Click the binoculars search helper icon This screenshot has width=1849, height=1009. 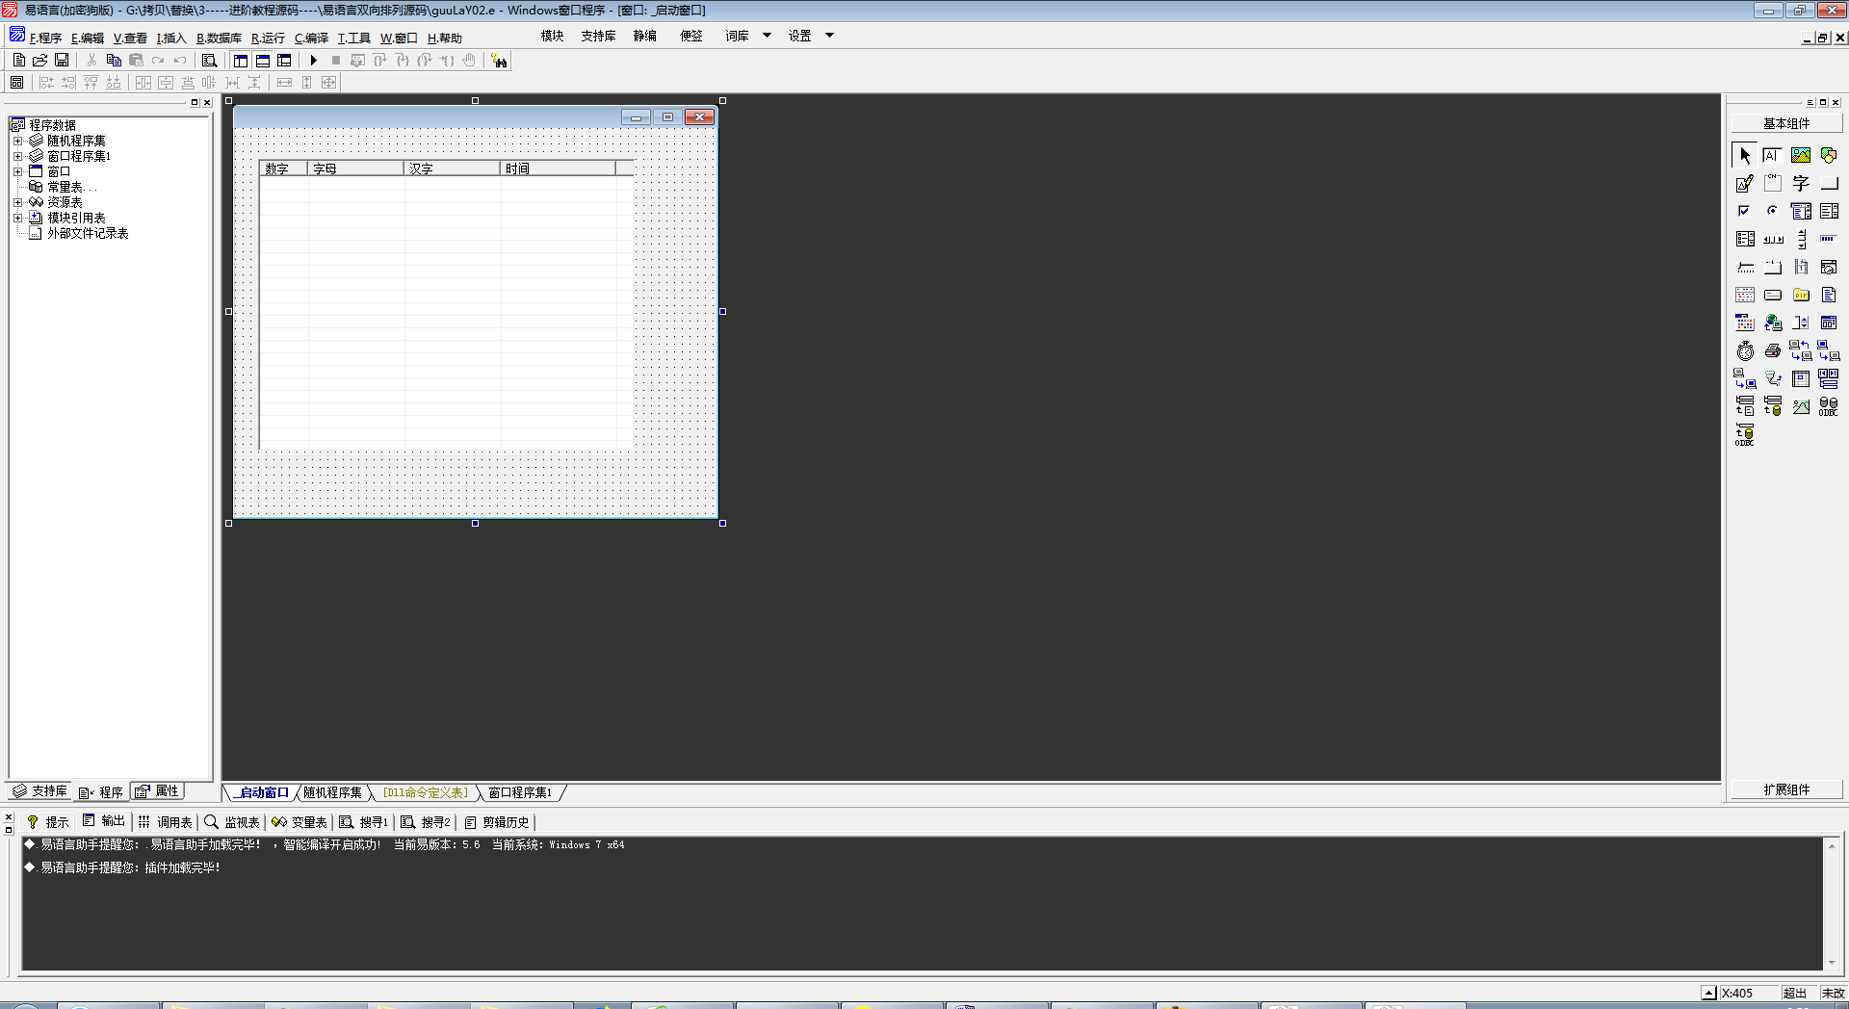tap(499, 61)
